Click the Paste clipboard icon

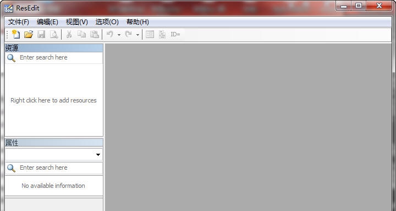click(x=94, y=34)
